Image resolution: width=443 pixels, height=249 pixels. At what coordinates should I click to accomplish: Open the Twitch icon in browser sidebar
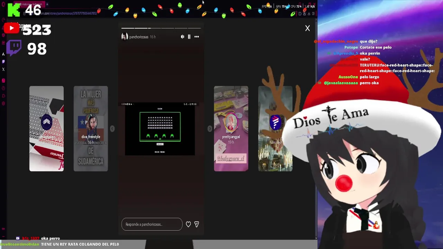coord(3,62)
